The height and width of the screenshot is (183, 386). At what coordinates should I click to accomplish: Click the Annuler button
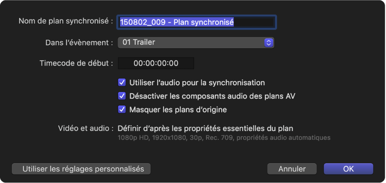[x=292, y=169]
